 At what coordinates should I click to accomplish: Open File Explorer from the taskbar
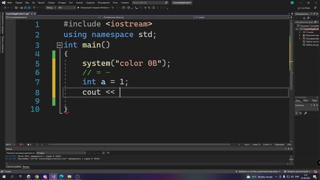point(69,176)
